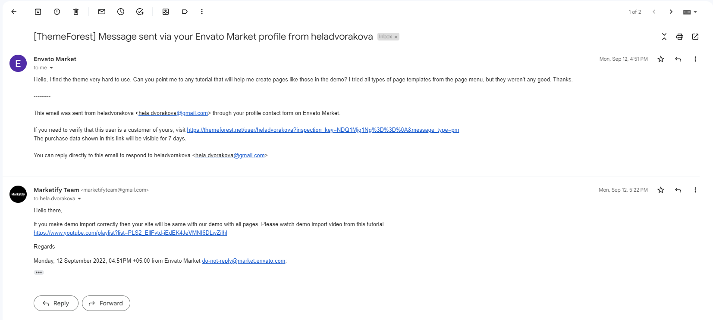Report conversation as spam
Screen dimensions: 713x320
57,12
